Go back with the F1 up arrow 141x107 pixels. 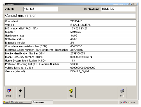21,92
